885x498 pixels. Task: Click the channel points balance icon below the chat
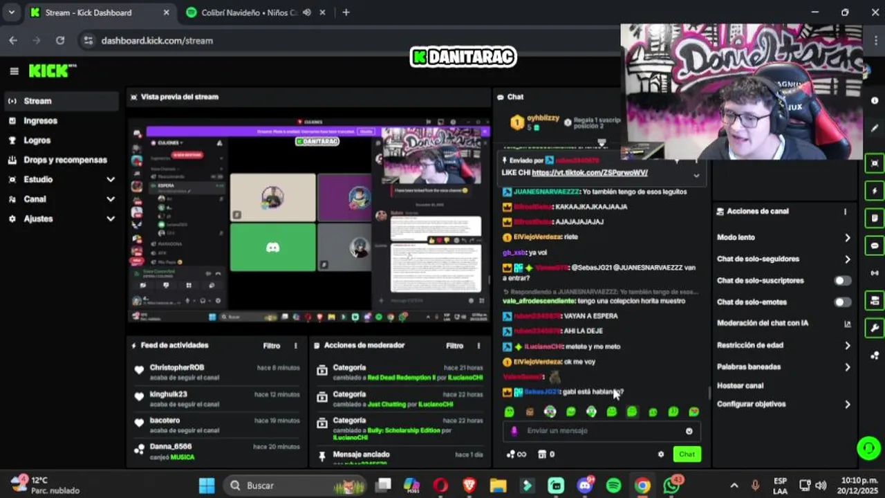pos(516,454)
